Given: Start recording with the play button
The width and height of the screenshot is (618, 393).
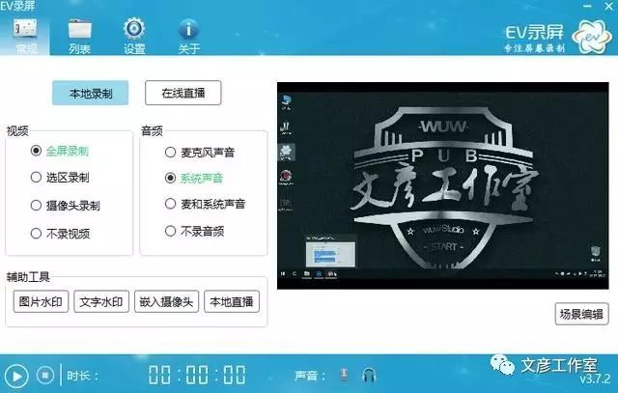Looking at the screenshot, I should [x=16, y=376].
